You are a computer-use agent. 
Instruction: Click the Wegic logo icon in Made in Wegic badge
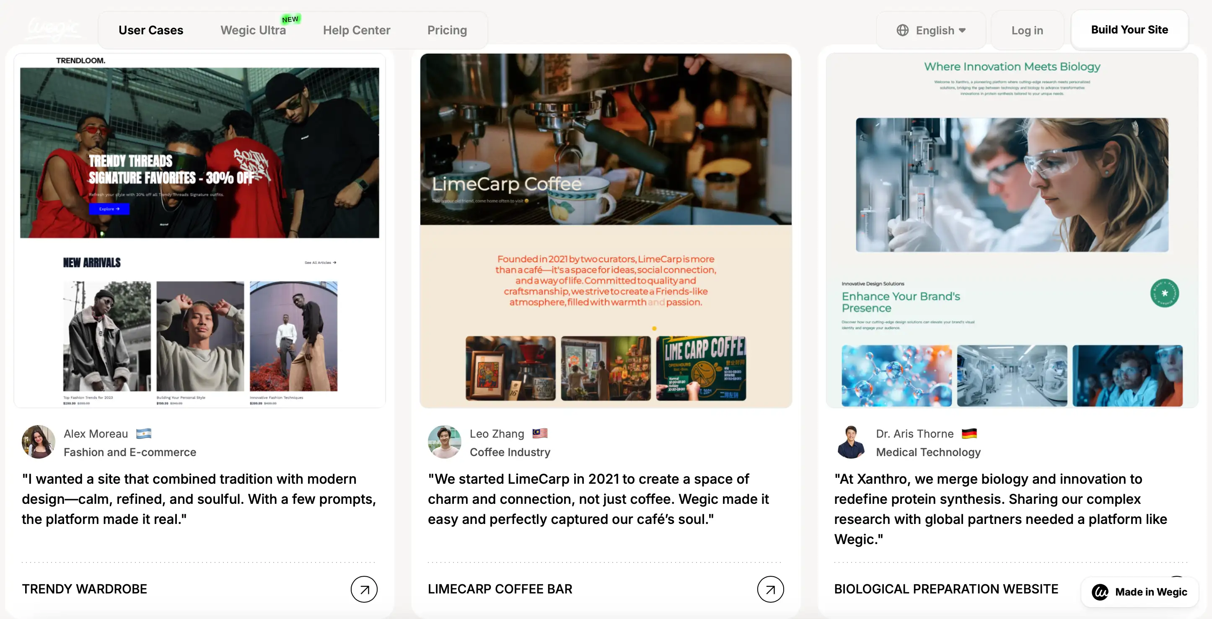click(x=1100, y=591)
